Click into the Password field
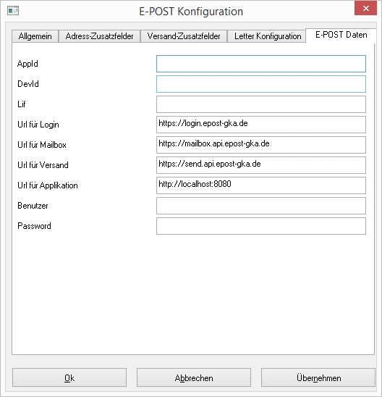The width and height of the screenshot is (382, 397). tap(261, 226)
